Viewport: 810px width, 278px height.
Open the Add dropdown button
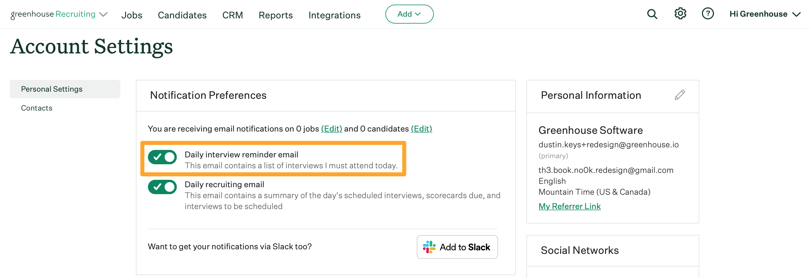click(409, 14)
